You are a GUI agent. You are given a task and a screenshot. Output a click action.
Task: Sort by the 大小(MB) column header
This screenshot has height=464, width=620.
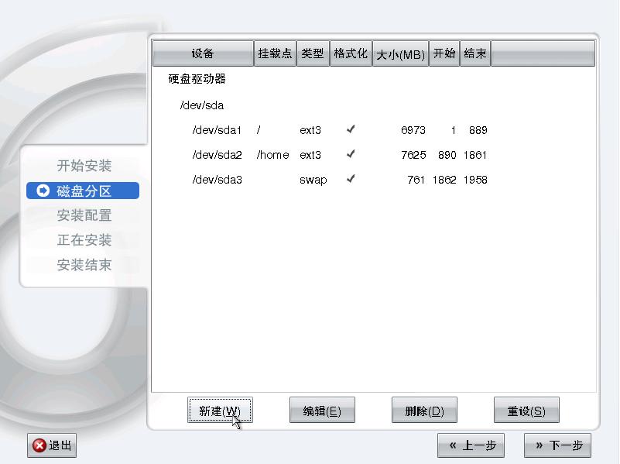click(400, 53)
